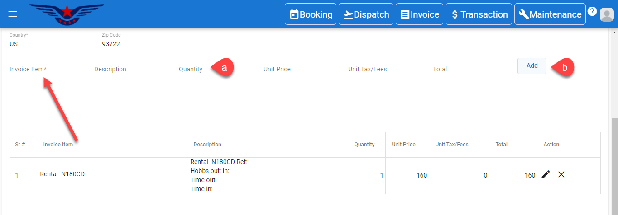The width and height of the screenshot is (618, 215).
Task: Navigate to the Maintenance section
Action: click(550, 14)
